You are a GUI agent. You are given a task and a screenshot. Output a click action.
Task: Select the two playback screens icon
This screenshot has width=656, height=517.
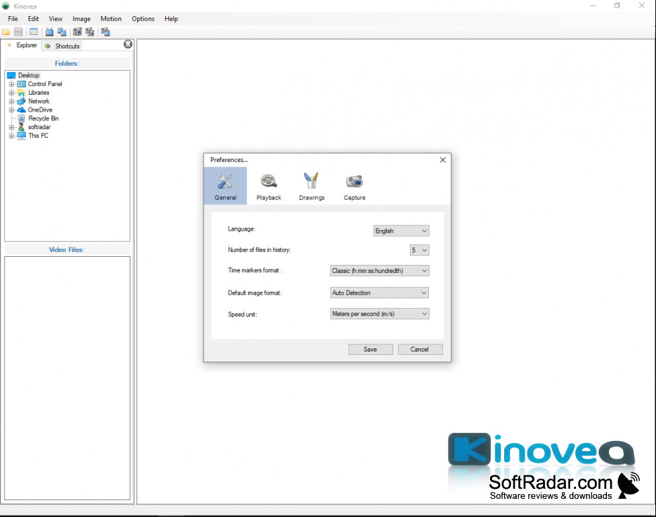(62, 32)
